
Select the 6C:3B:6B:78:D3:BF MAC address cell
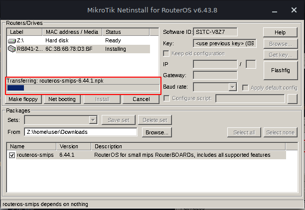[69, 49]
